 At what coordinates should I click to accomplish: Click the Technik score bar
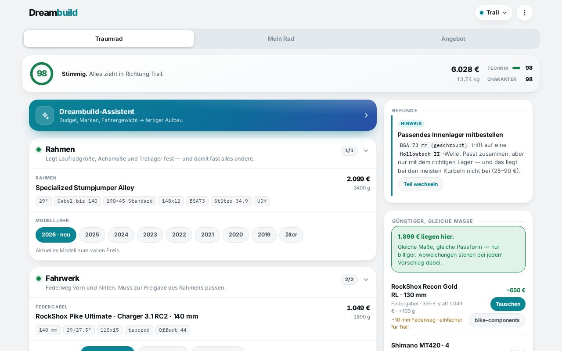pos(516,68)
